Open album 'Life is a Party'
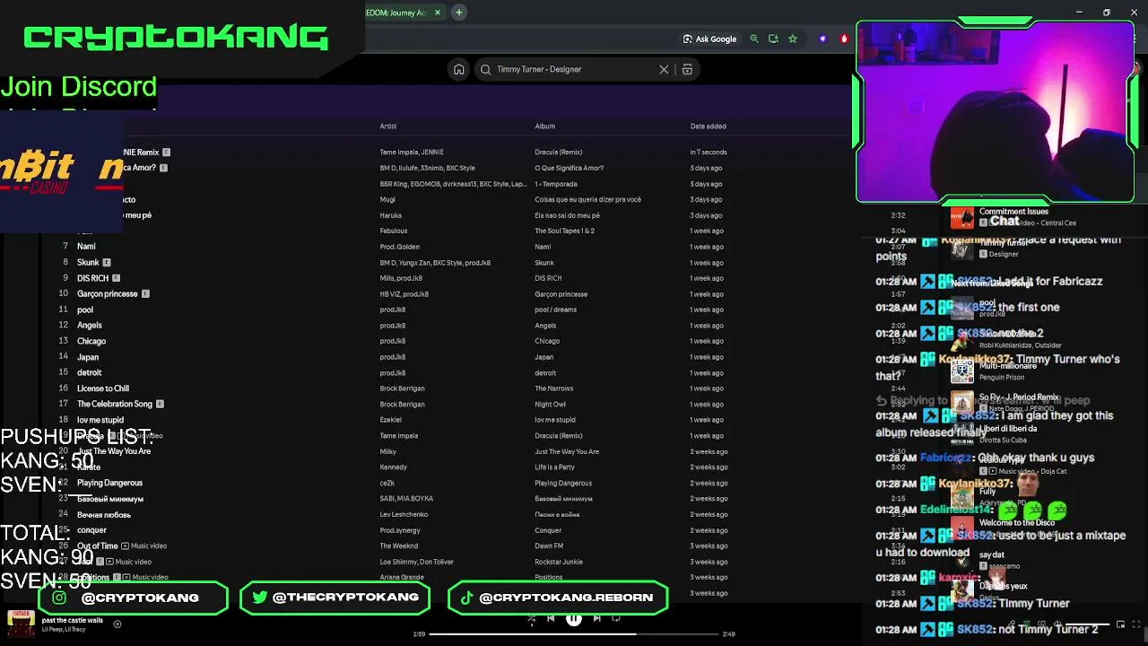The height and width of the screenshot is (646, 1148). pyautogui.click(x=555, y=467)
